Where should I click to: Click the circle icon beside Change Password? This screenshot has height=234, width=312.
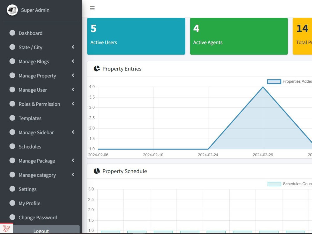click(x=12, y=217)
